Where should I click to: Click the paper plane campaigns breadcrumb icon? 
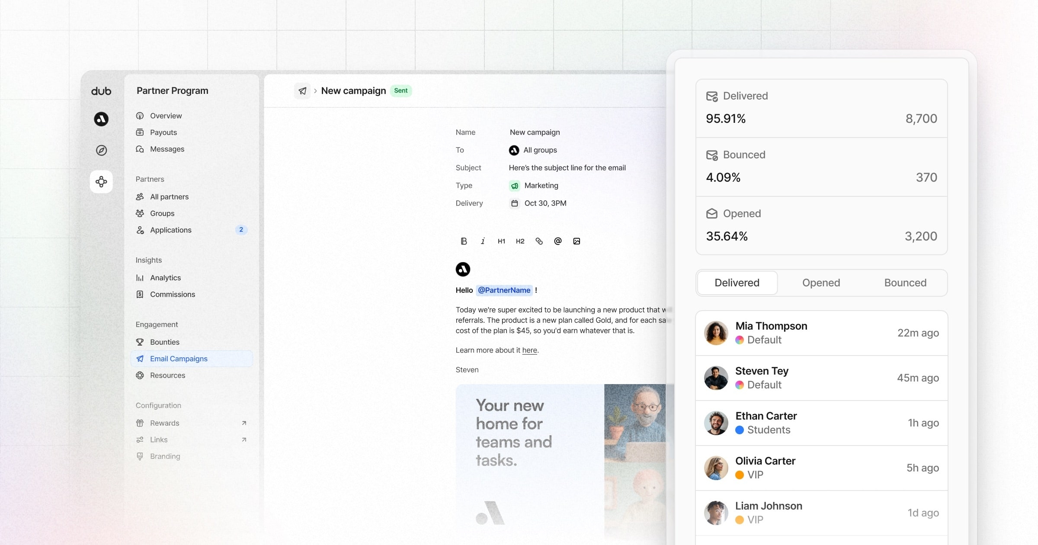pos(302,91)
